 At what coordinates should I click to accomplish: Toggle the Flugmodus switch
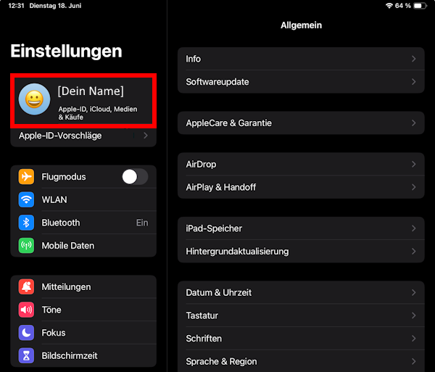click(x=135, y=177)
